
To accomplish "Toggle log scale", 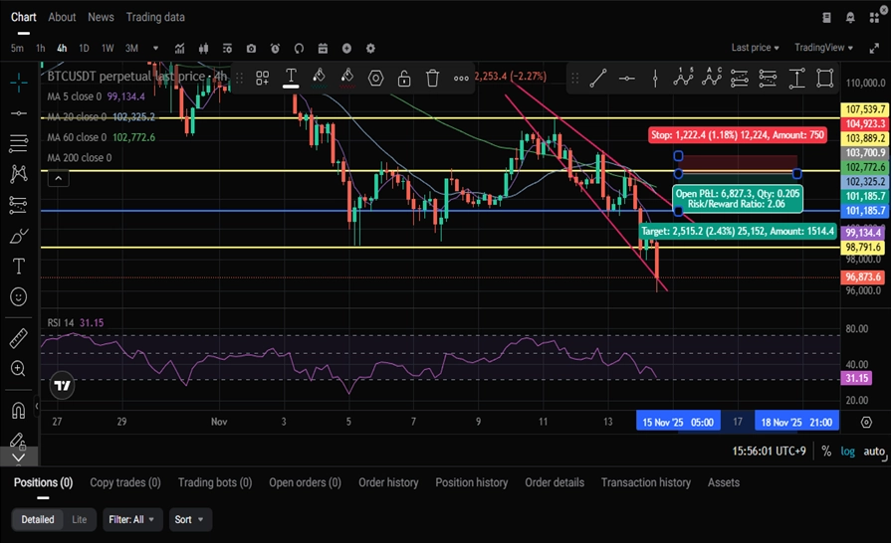I will 848,452.
